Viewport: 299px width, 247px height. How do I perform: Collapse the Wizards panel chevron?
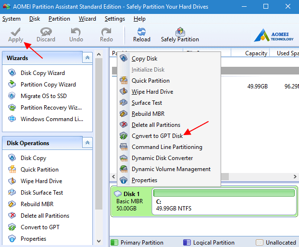(x=87, y=58)
